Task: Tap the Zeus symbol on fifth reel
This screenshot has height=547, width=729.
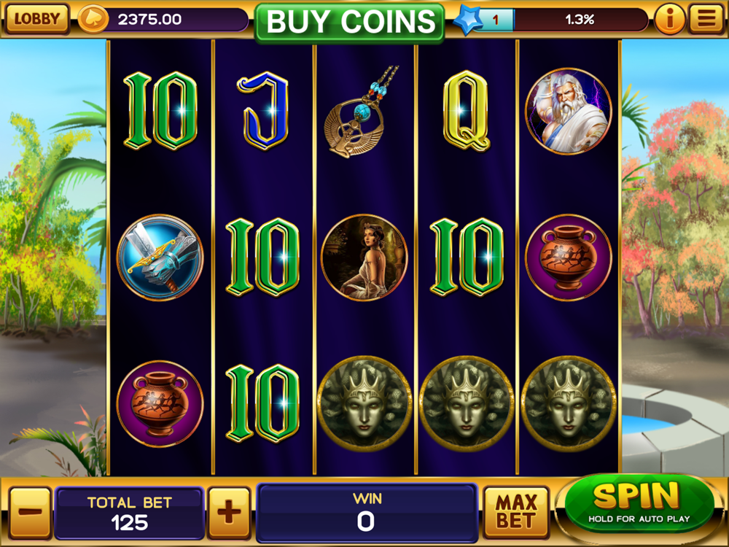Action: coord(568,111)
